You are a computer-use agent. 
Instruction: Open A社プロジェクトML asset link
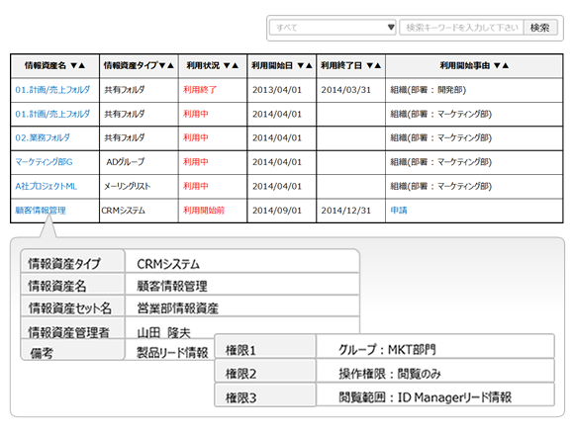[x=47, y=186]
